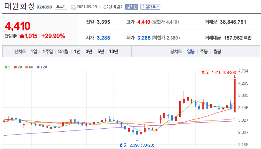Click the current price 4,410
The image size is (261, 149).
(18, 26)
